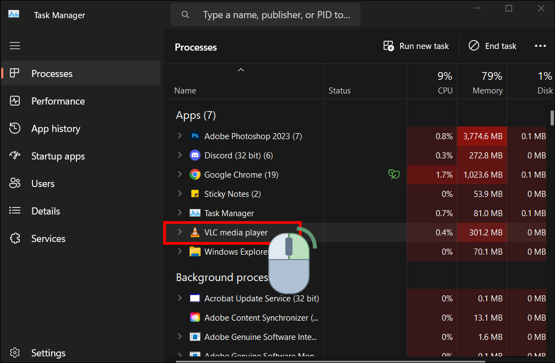Click the Discord process icon

pyautogui.click(x=195, y=156)
